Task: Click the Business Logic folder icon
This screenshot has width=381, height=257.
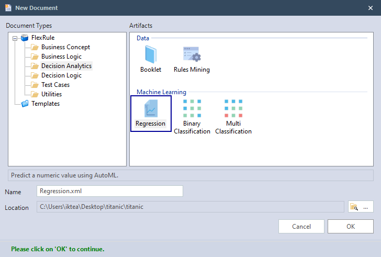Action: pos(35,57)
